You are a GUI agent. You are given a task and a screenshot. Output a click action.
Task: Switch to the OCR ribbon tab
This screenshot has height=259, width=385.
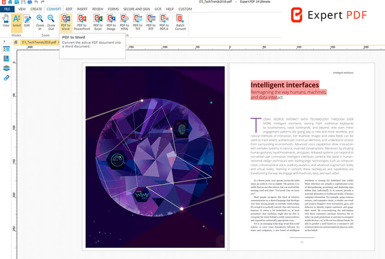pos(158,9)
